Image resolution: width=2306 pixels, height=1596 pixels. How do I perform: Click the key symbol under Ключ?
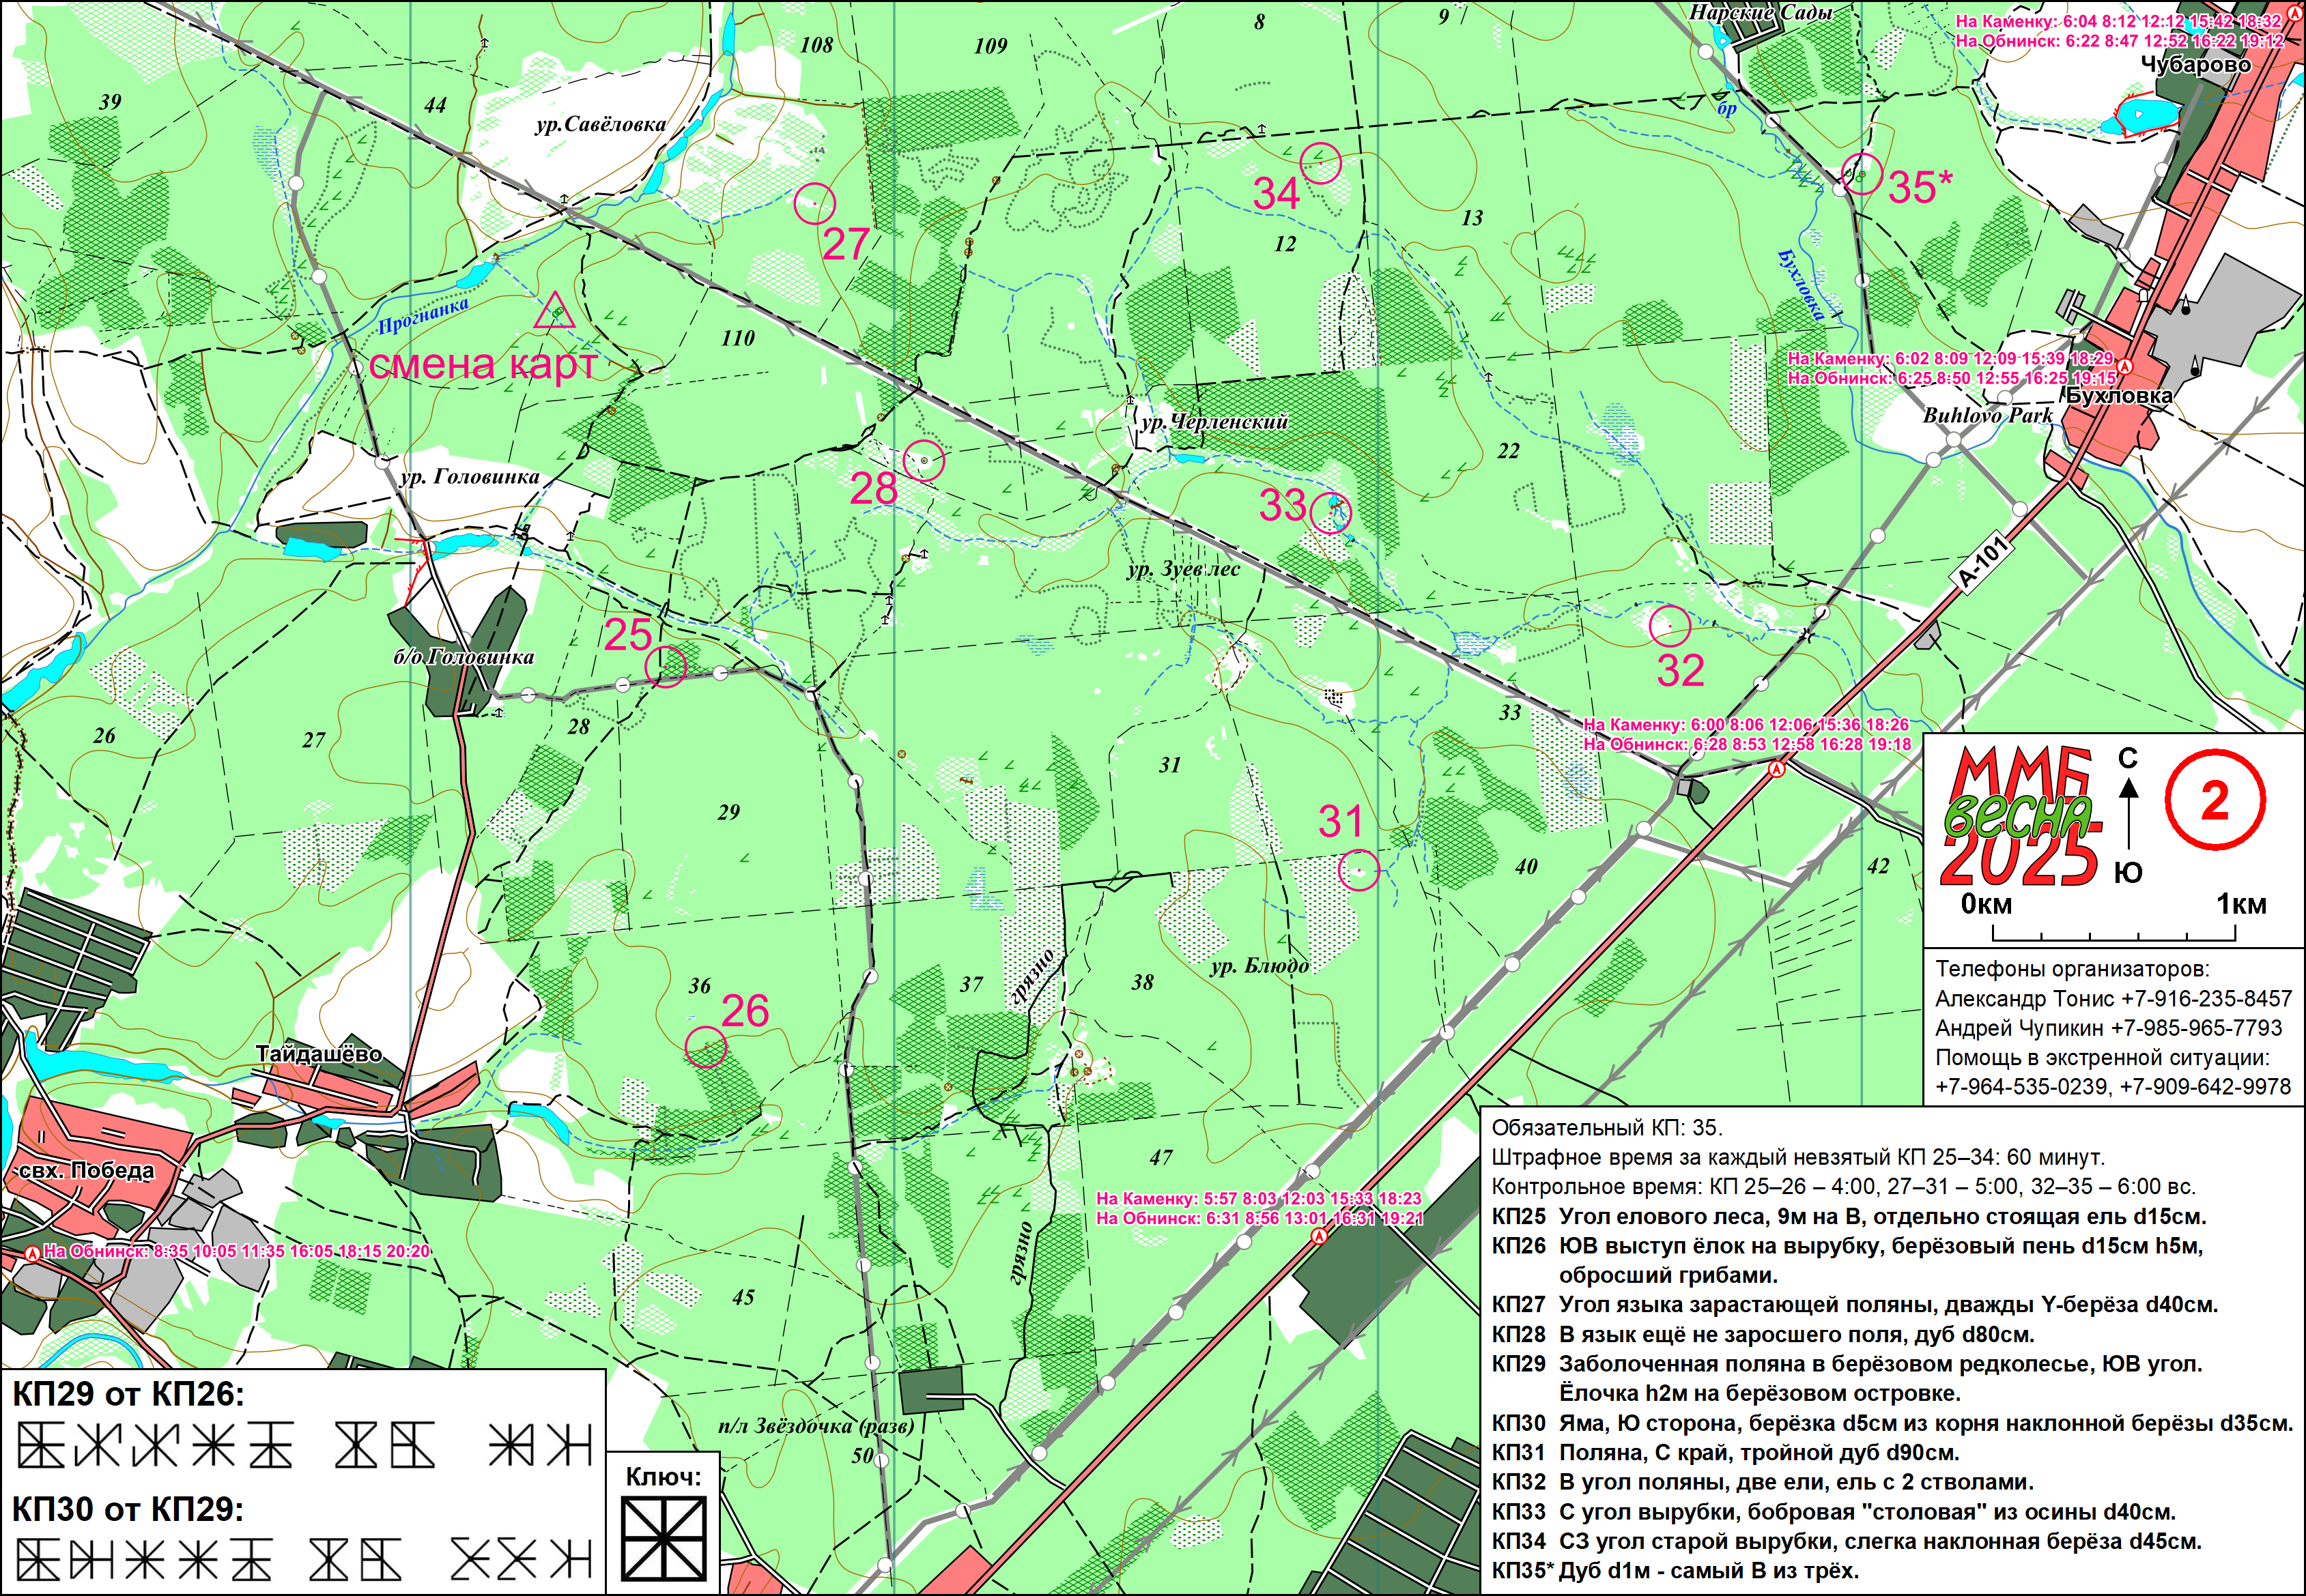[664, 1538]
